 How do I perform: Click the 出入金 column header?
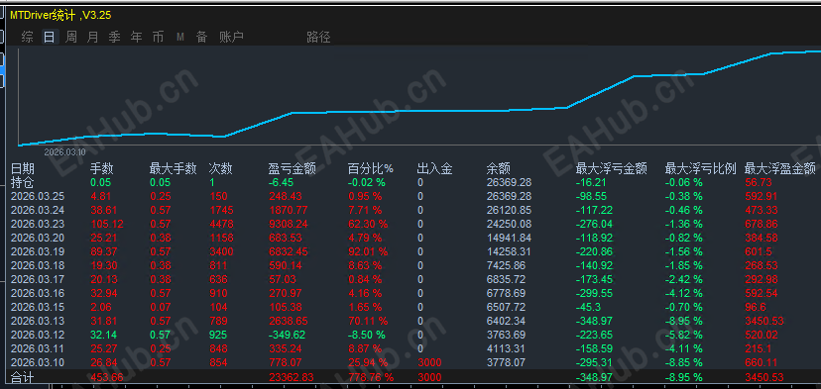[434, 169]
